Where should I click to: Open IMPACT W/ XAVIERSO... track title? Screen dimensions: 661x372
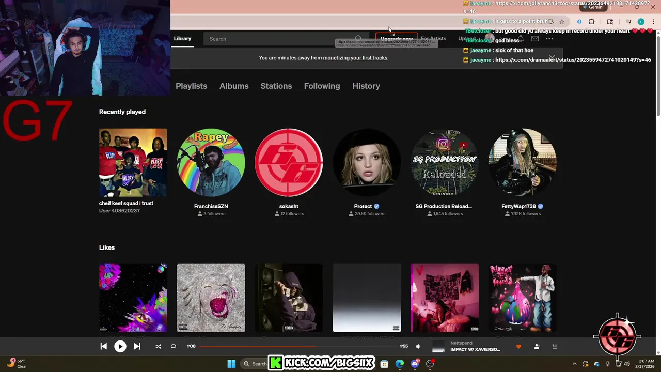coord(475,350)
